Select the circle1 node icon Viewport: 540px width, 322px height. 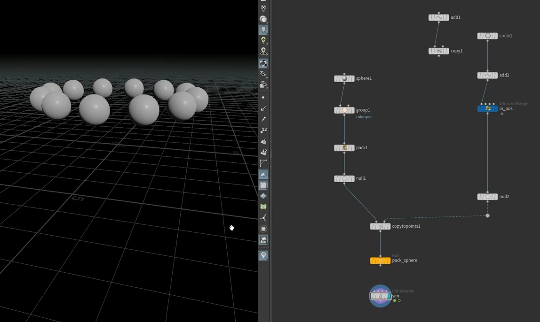(487, 36)
